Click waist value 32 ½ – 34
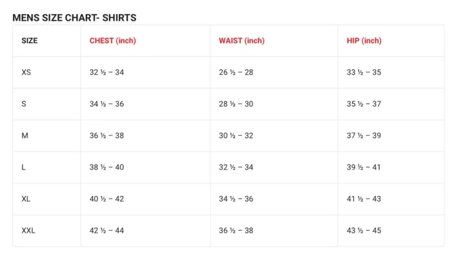Image resolution: width=465 pixels, height=263 pixels. 236,167
